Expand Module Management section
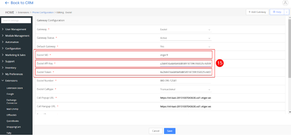 pyautogui.click(x=16, y=36)
